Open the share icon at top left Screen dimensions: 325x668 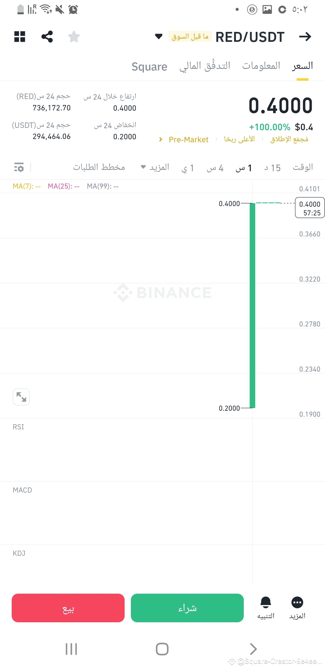(47, 37)
